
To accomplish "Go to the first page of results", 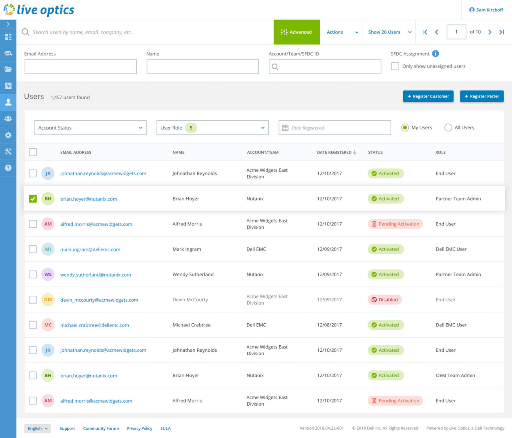I will click(x=425, y=32).
